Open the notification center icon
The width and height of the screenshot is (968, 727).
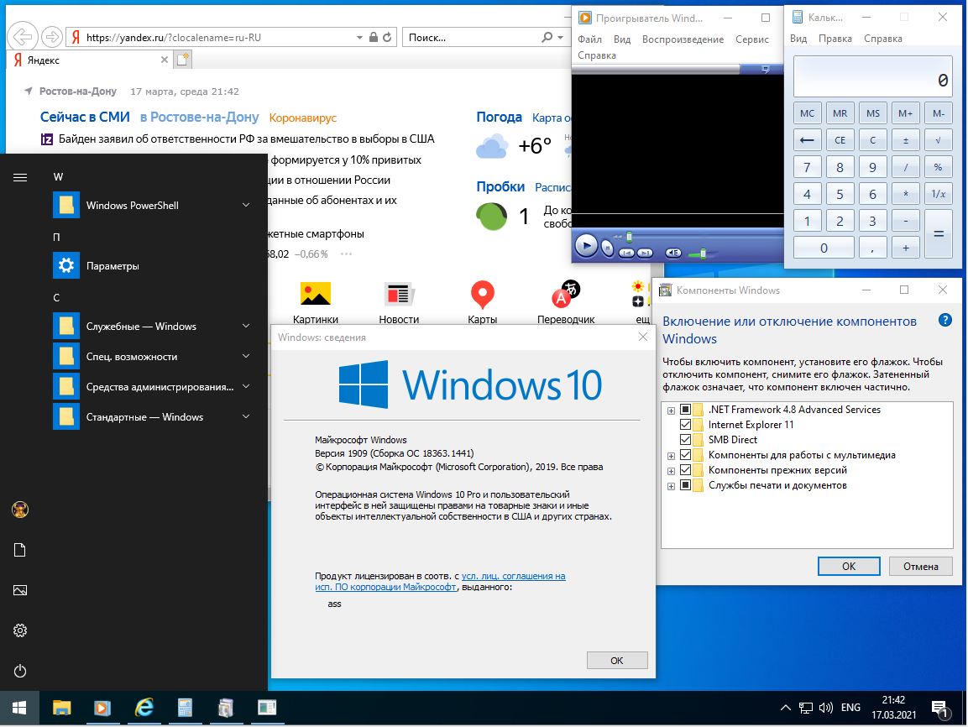click(x=939, y=709)
